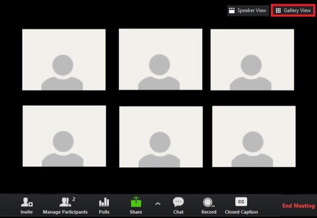
Task: Click the Manage Participants label
Action: click(65, 212)
